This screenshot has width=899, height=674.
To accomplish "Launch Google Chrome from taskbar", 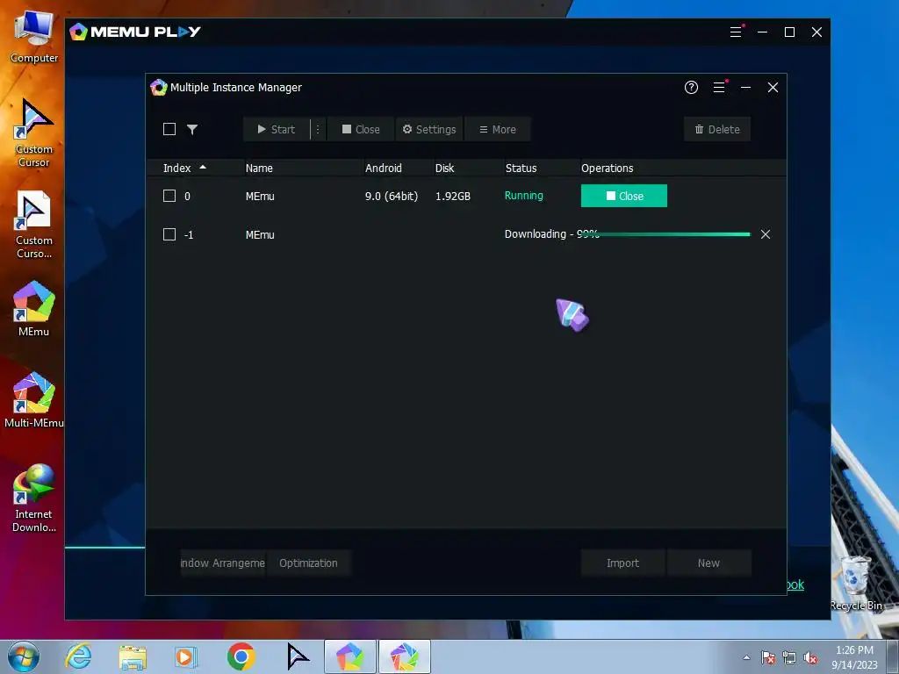I will 241,656.
